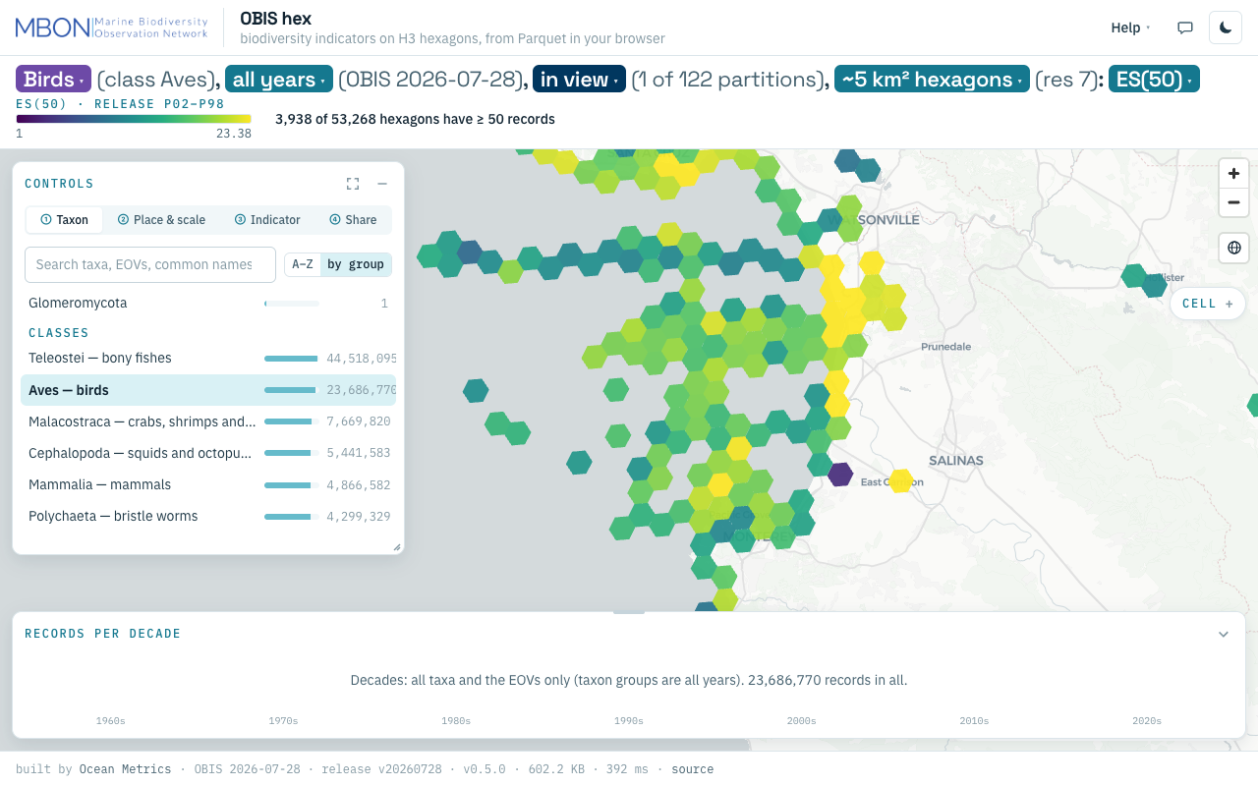This screenshot has height=786, width=1258.
Task: Open the feedback comment icon
Action: click(1185, 28)
